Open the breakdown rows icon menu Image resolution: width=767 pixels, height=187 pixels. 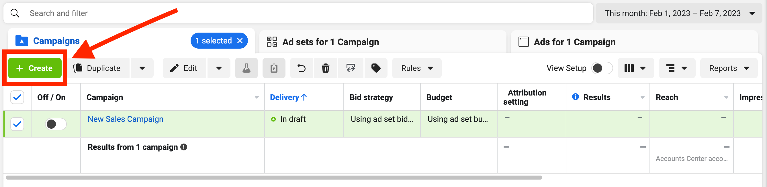676,68
